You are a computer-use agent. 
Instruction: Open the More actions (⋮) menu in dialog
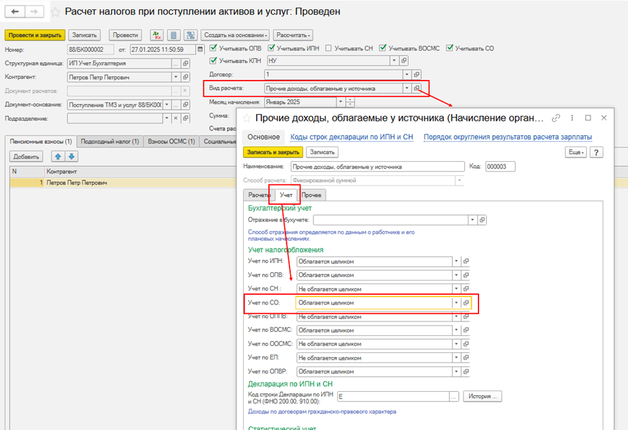point(572,118)
